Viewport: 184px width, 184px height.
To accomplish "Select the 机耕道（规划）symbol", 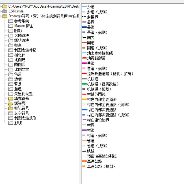I will pyautogui.click(x=96, y=89).
